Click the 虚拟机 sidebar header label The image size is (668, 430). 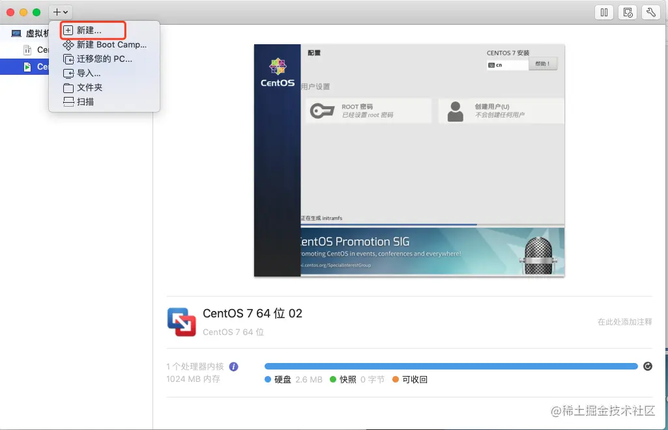[x=38, y=34]
